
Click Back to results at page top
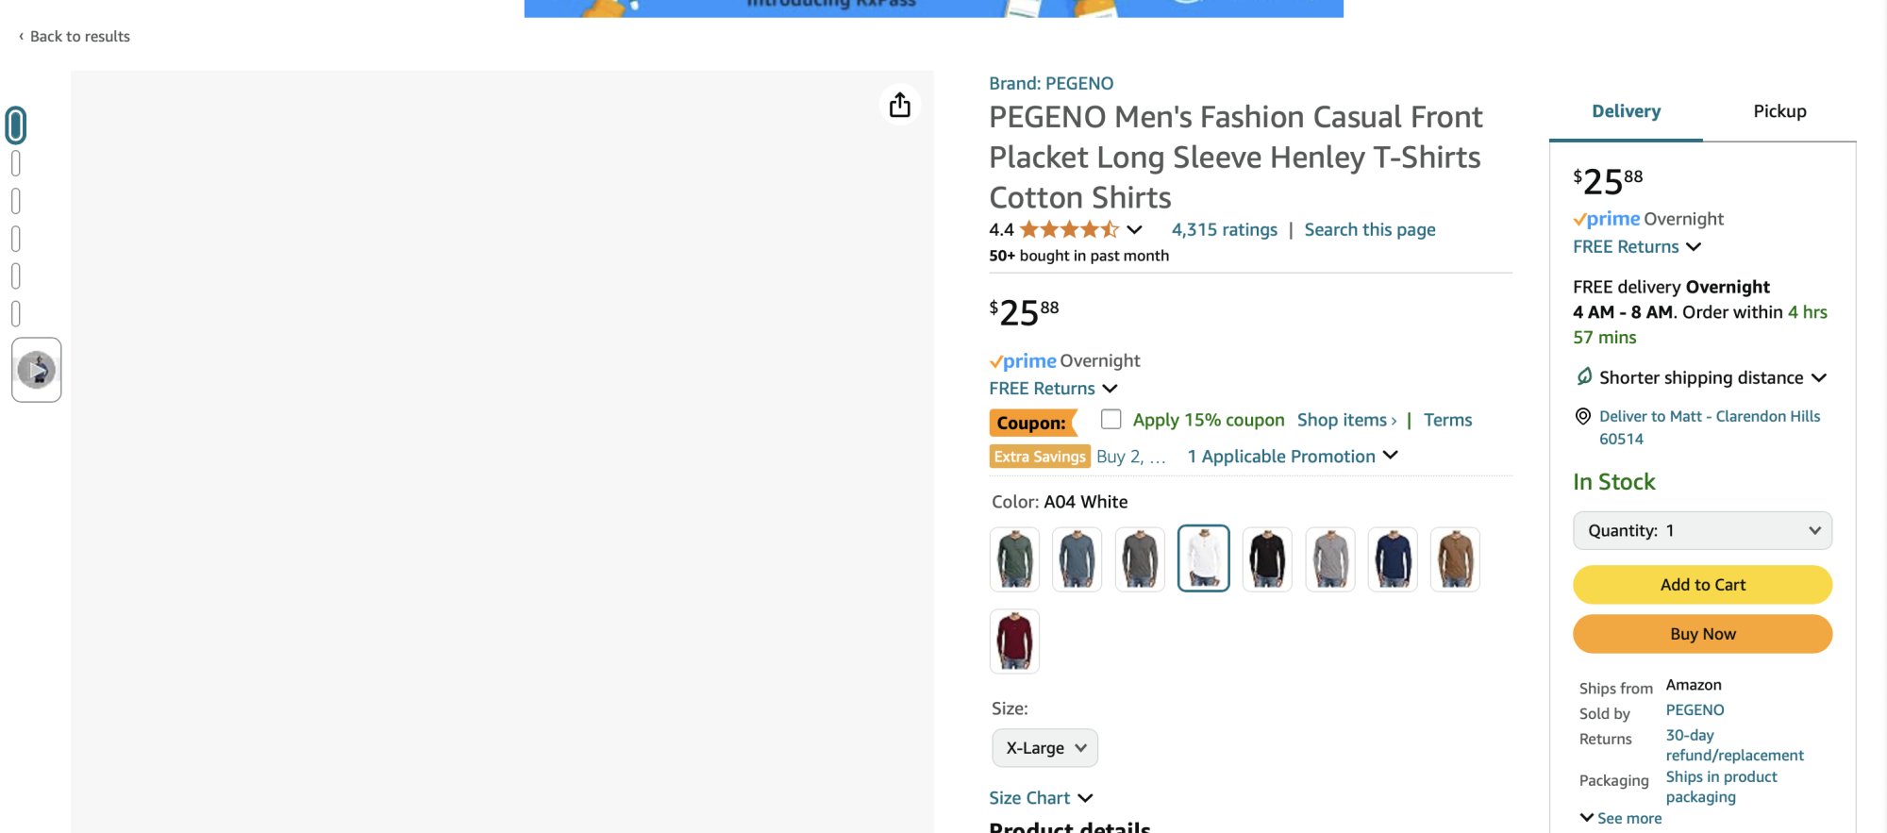tap(78, 36)
